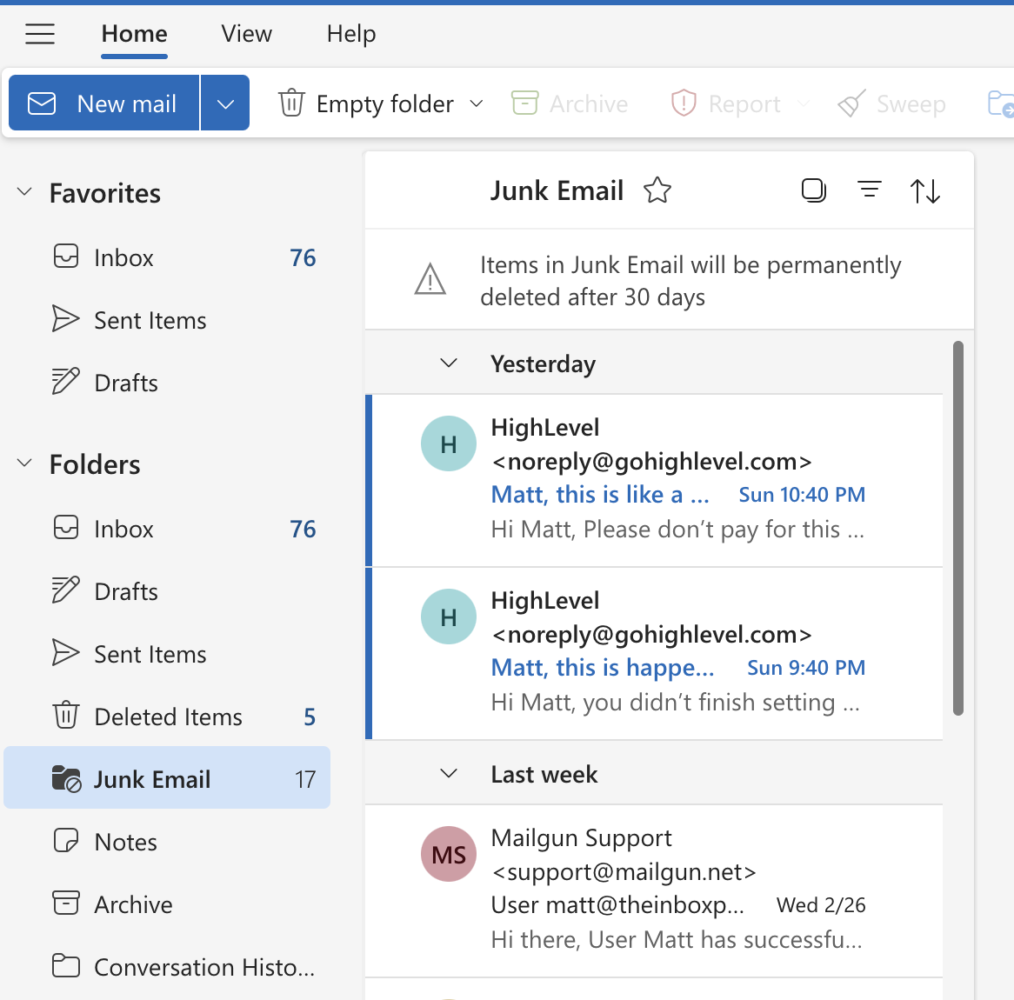Click the sort order icon in Junk Email
1014x1000 pixels.
[x=924, y=190]
